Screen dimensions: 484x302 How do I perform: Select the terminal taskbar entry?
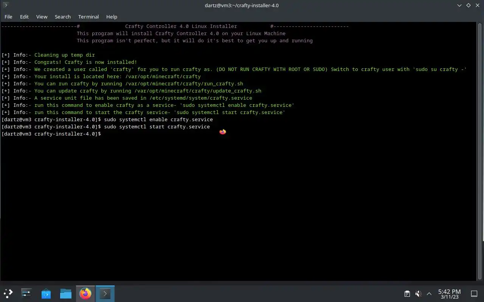(x=105, y=293)
